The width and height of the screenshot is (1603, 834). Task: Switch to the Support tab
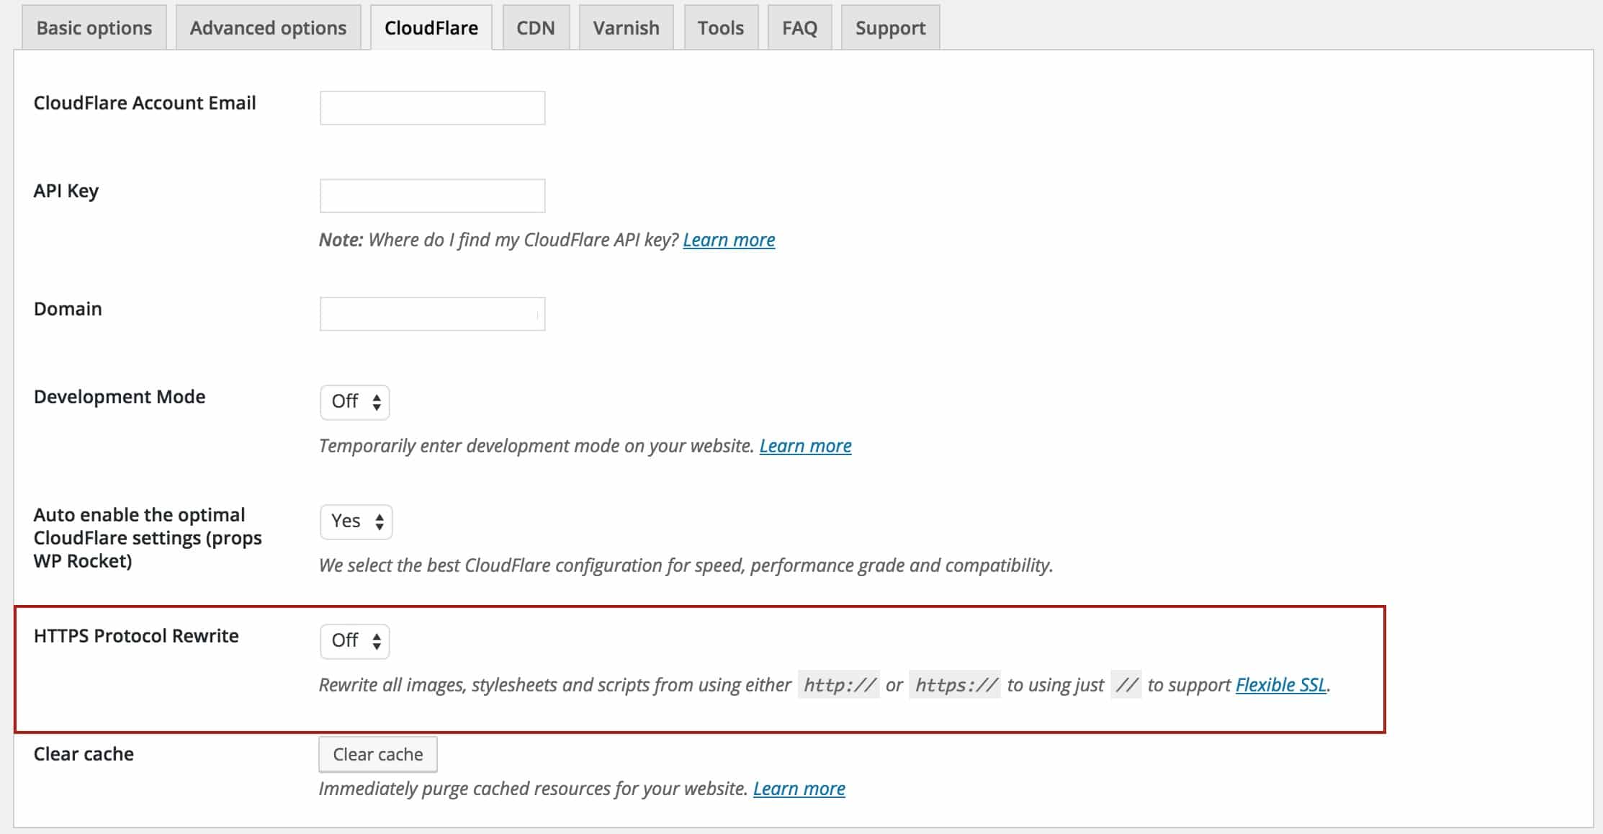click(890, 27)
